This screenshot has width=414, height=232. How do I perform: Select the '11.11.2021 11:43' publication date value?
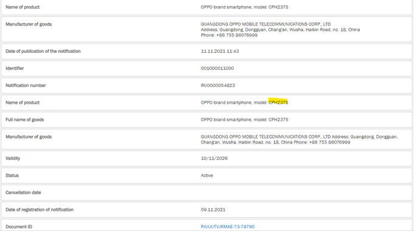pyautogui.click(x=220, y=52)
